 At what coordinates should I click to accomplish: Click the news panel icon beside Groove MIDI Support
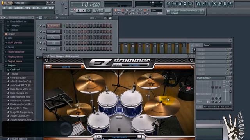202,11
